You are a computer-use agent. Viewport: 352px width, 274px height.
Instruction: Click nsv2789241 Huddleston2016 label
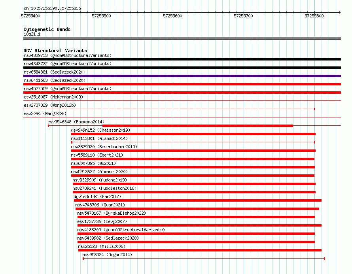104,188
